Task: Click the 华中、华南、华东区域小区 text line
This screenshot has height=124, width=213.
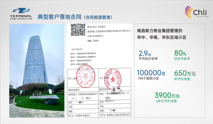Action: pos(162,37)
